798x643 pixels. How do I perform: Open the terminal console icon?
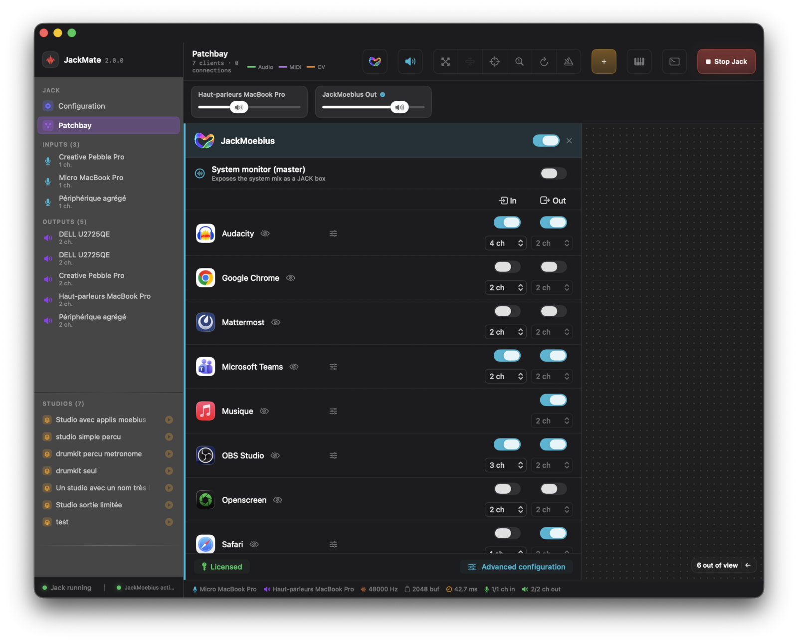674,61
